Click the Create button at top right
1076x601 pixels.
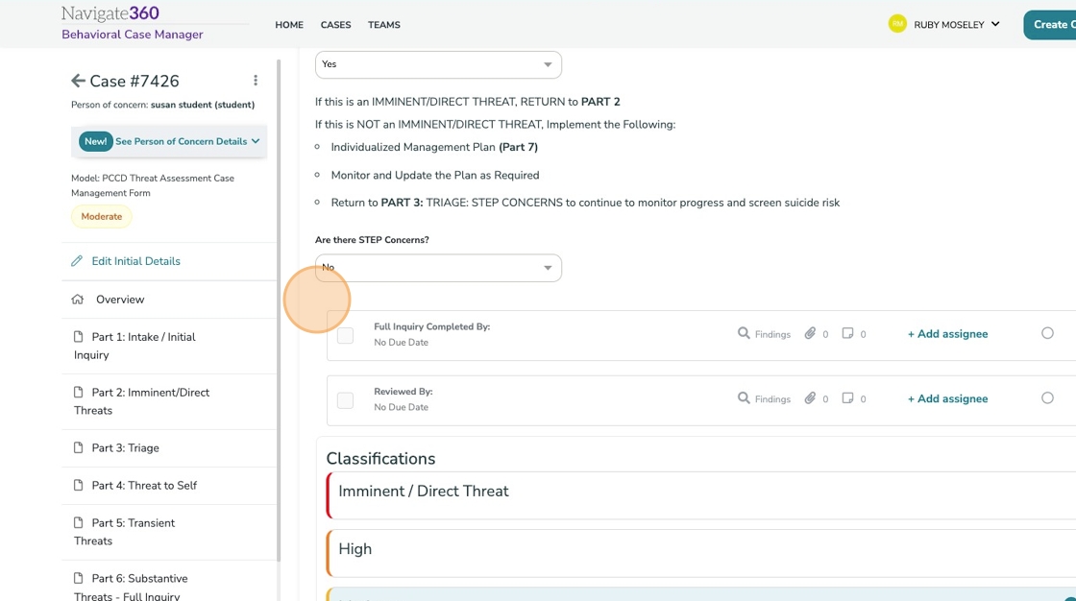point(1050,25)
